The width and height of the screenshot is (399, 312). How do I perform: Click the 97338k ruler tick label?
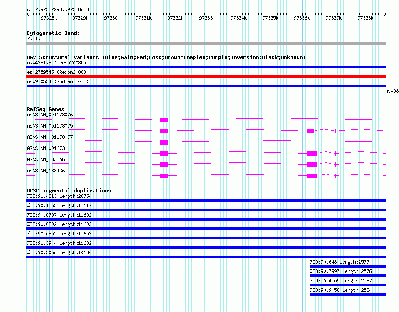coord(365,18)
